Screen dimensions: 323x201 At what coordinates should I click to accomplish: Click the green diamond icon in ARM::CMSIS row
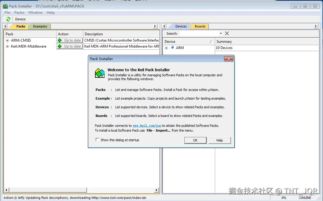60,40
